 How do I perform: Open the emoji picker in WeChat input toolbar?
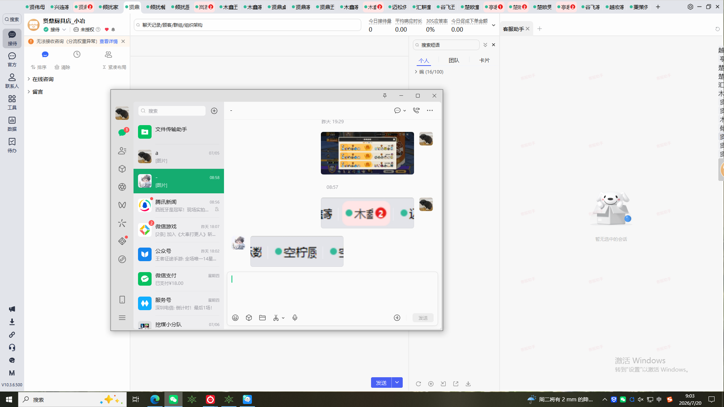235,318
